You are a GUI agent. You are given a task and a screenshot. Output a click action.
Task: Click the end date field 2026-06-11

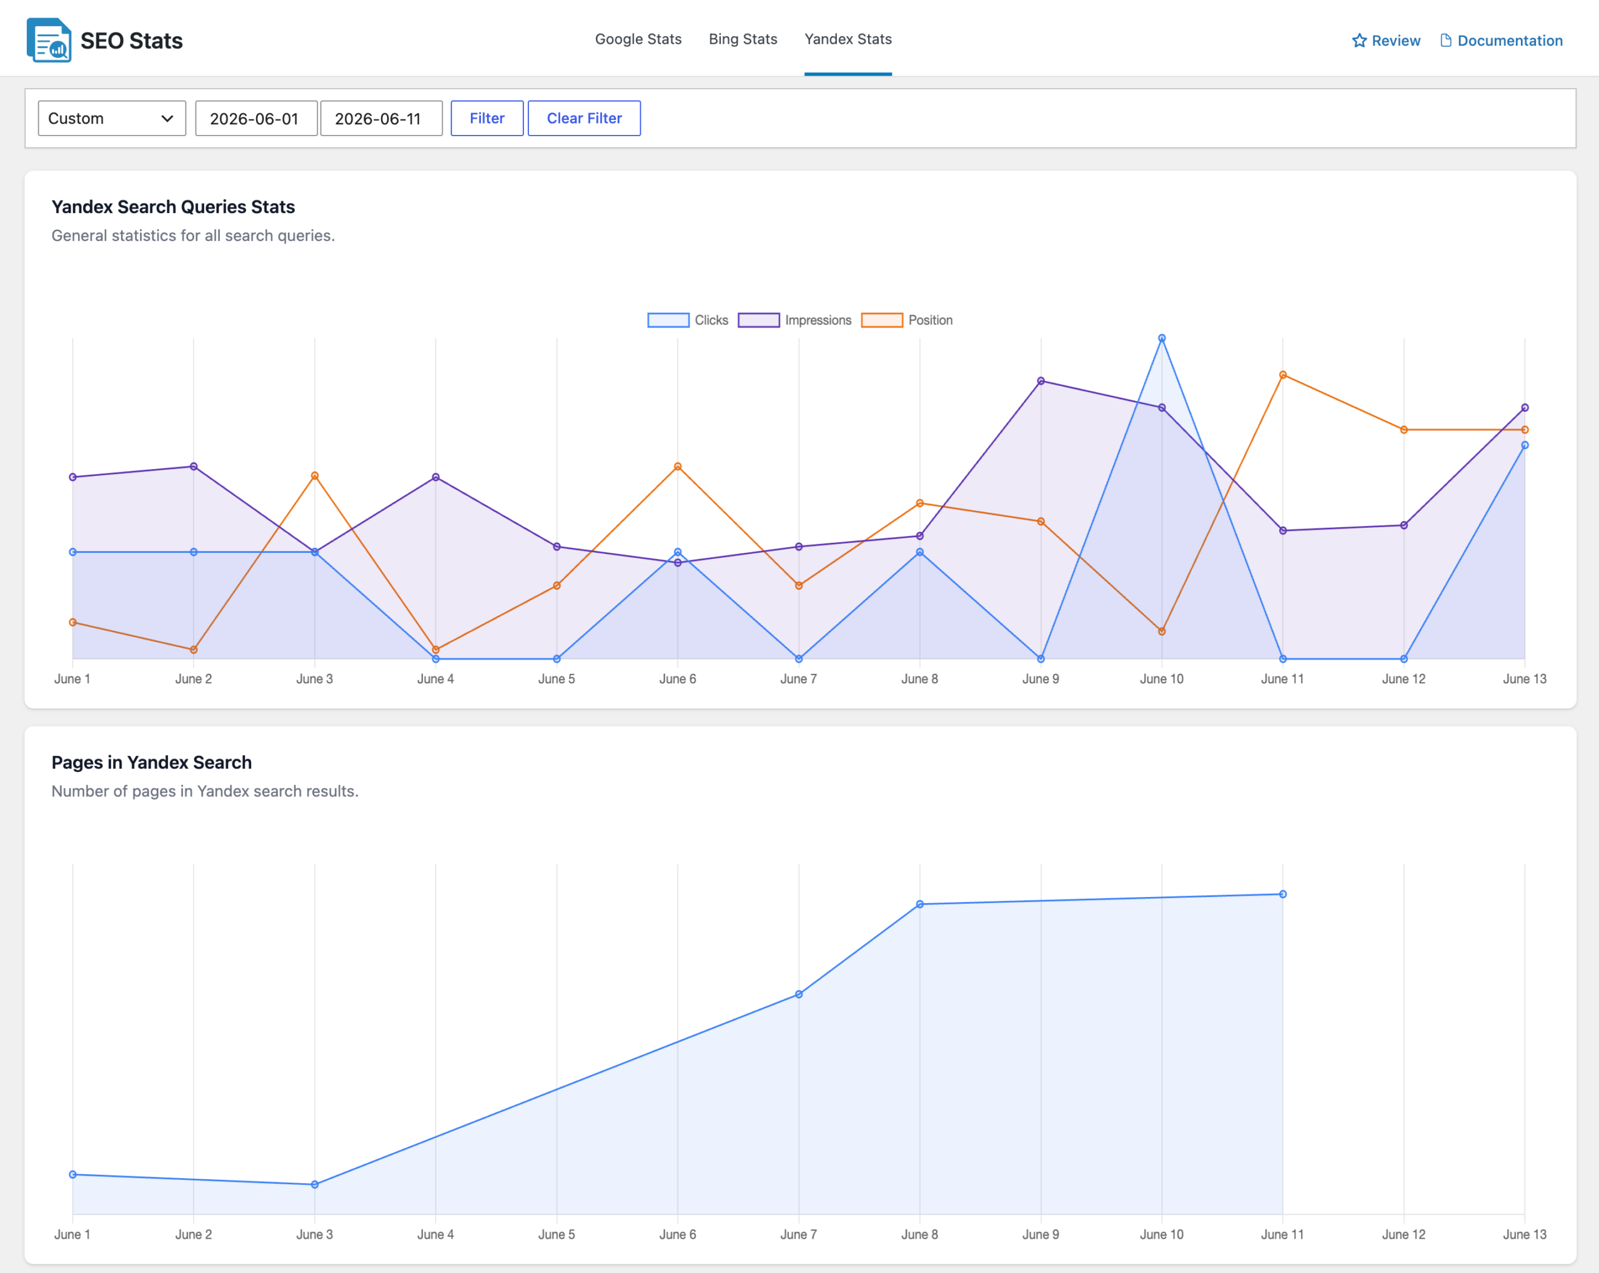click(381, 118)
